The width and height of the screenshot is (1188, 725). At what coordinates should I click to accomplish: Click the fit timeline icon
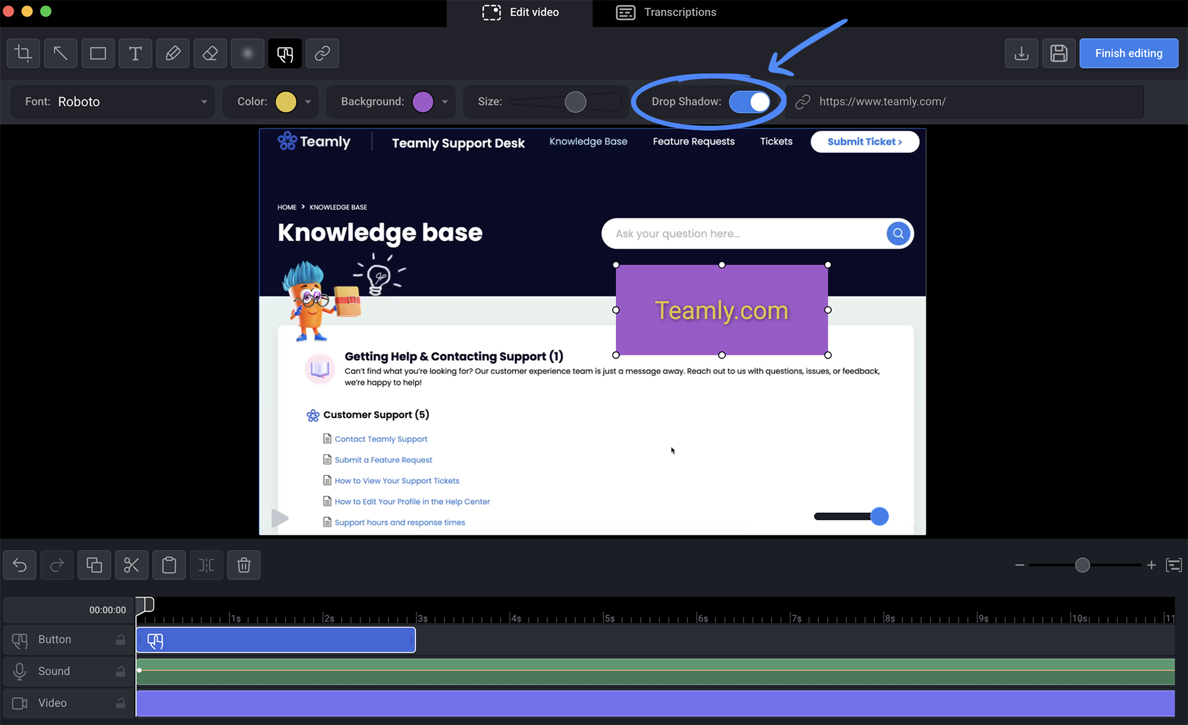1174,565
